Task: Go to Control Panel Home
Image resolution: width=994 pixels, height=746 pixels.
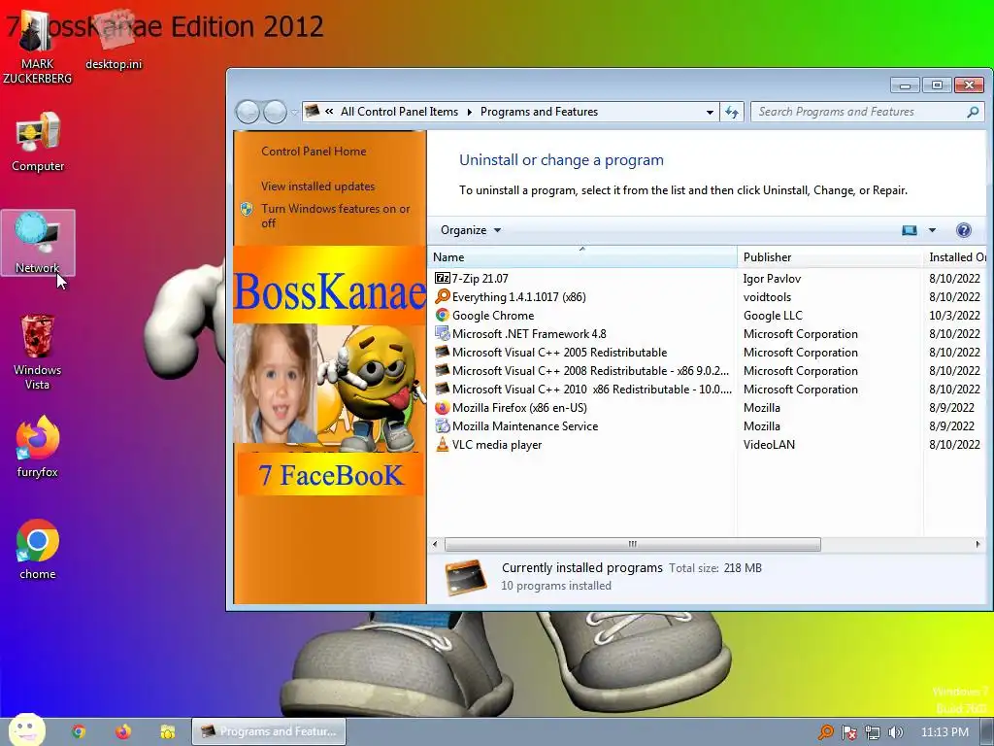Action: [x=314, y=152]
